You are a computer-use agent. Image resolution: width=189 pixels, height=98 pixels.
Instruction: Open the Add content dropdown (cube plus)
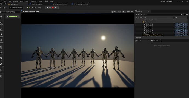(x=28, y=8)
